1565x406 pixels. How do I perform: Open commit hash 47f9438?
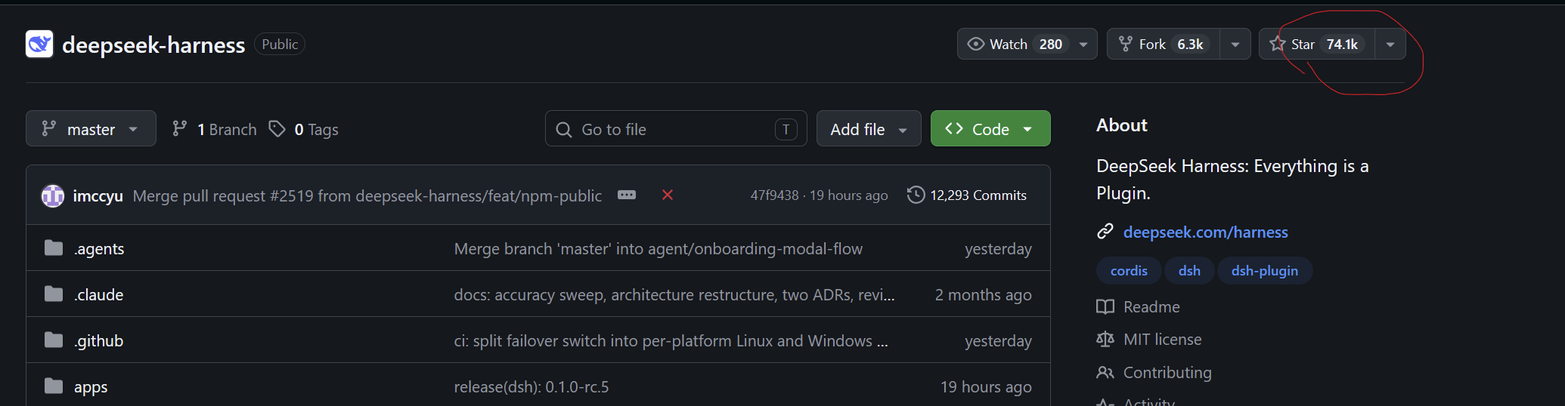click(x=774, y=195)
